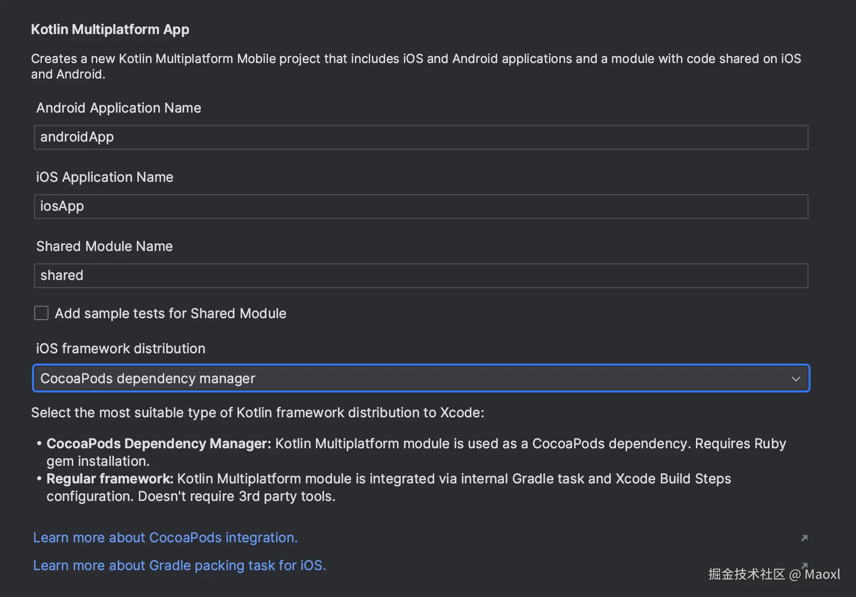Click the 'Add sample tests for Shared Module' label
Screen dimensions: 856x597
(170, 313)
